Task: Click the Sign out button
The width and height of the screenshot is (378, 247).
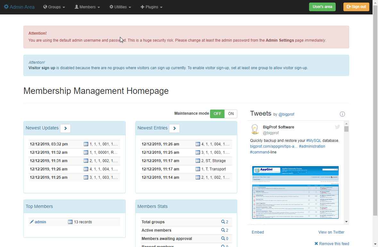Action: point(356,7)
